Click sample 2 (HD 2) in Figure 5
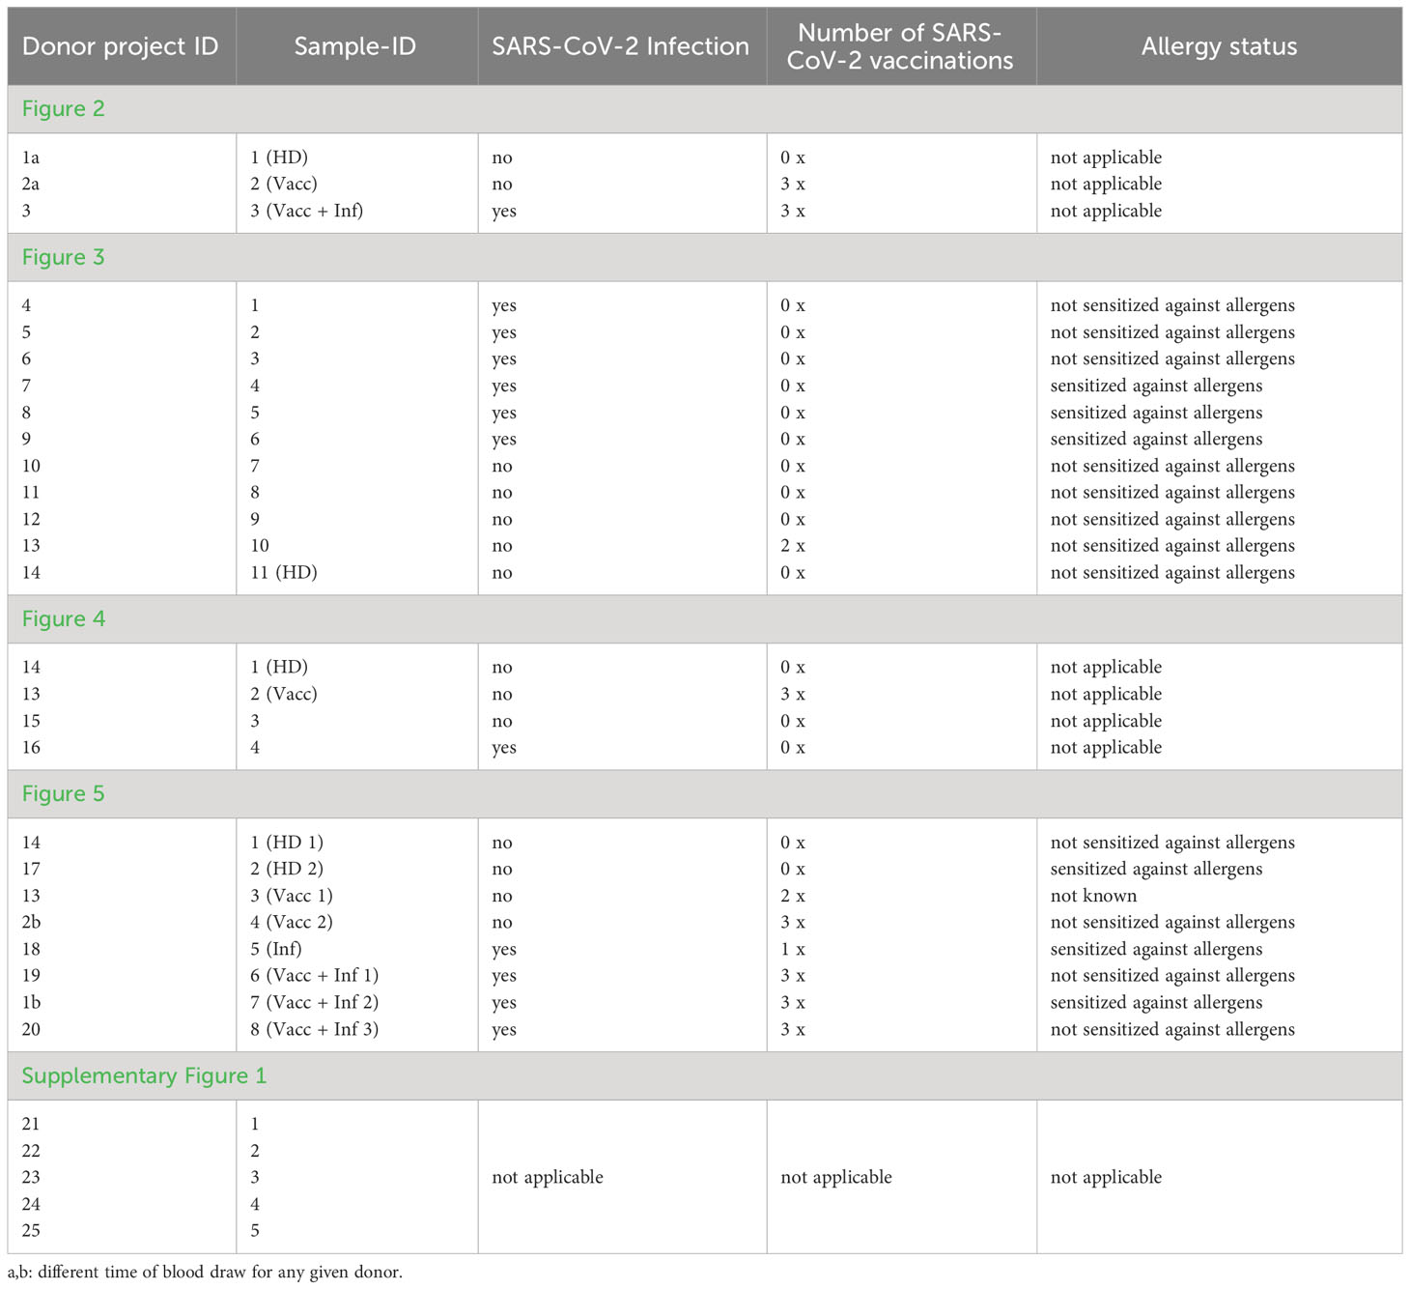The image size is (1410, 1289). [x=287, y=869]
